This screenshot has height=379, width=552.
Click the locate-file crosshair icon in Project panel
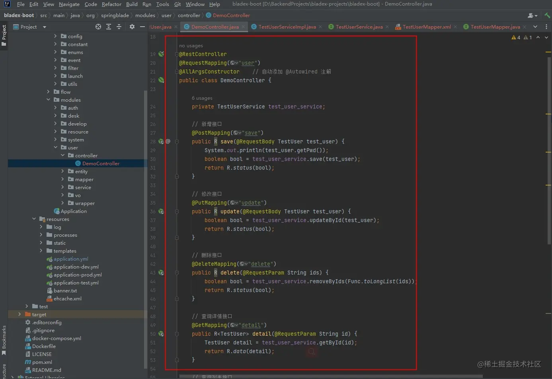click(98, 27)
